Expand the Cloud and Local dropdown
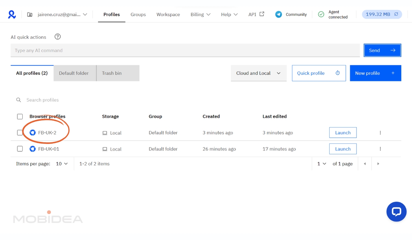This screenshot has width=412, height=240. coord(259,73)
